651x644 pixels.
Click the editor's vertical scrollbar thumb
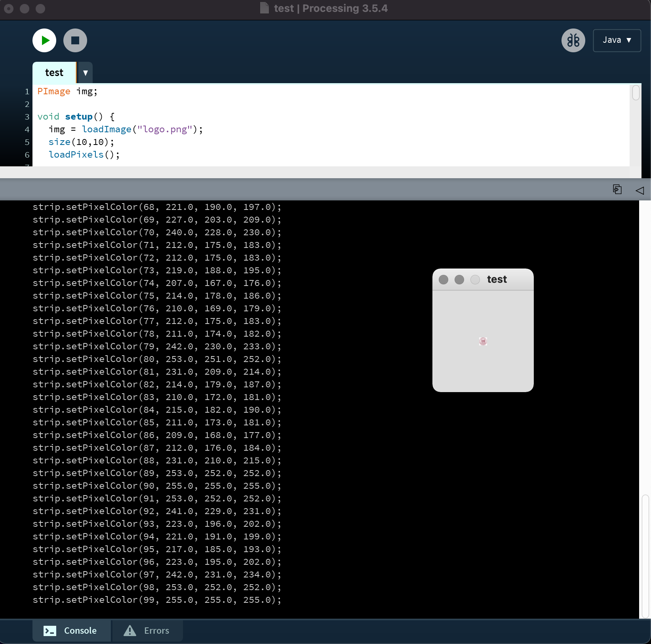636,93
